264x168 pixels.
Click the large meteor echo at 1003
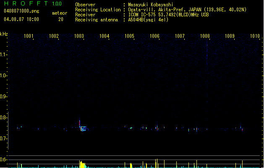tap(83, 129)
